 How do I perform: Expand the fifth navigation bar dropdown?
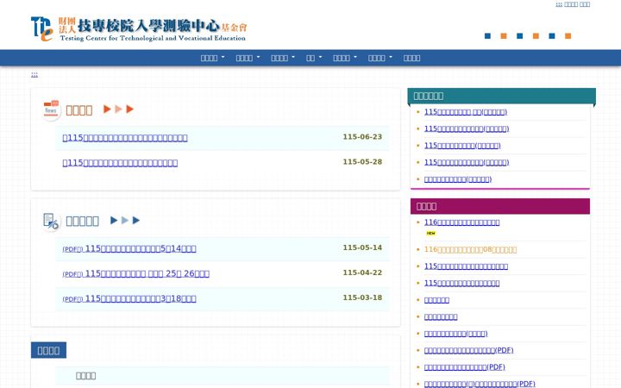pos(345,58)
